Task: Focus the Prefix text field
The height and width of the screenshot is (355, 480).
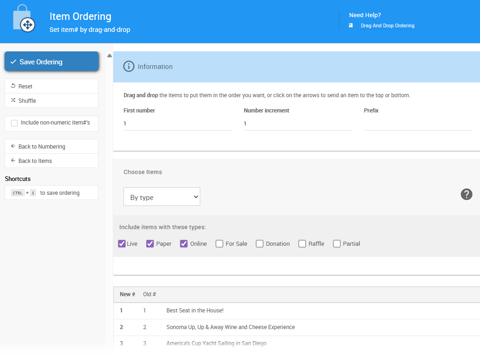Action: tap(418, 124)
